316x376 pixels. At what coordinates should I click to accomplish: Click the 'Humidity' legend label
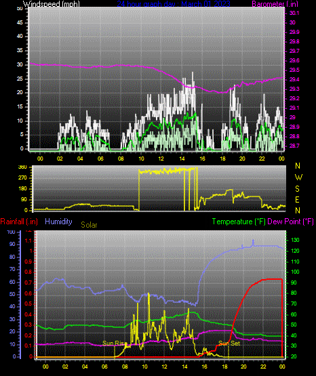(58, 222)
